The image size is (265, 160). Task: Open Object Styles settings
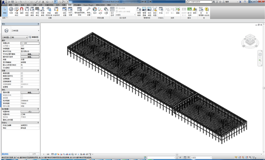pyautogui.click(x=16, y=11)
